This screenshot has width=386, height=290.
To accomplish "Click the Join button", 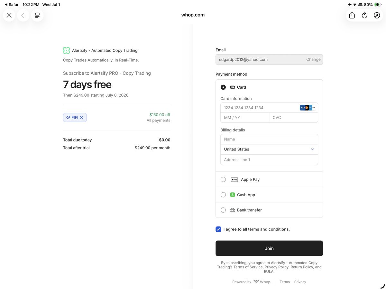I will (269, 248).
